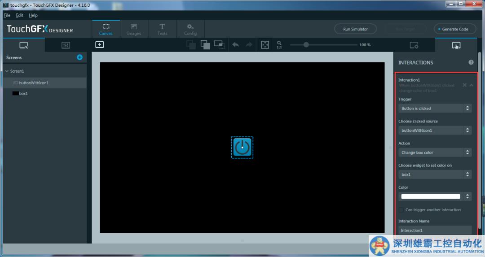The width and height of the screenshot is (485, 257).
Task: Click the Run Simulator button
Action: point(355,29)
